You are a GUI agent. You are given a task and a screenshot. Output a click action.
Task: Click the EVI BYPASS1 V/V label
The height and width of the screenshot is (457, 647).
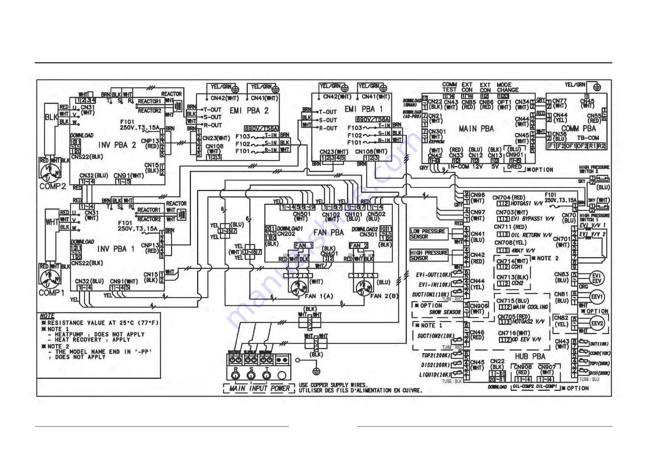click(x=533, y=219)
